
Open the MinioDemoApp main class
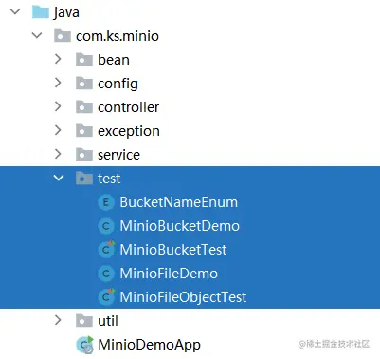tap(150, 346)
